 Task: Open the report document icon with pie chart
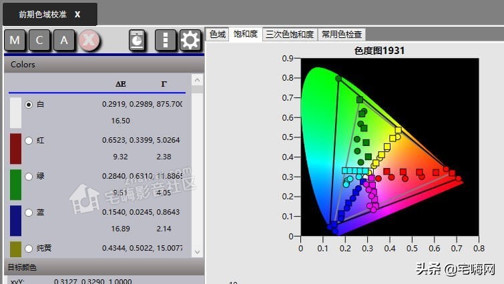(x=138, y=40)
